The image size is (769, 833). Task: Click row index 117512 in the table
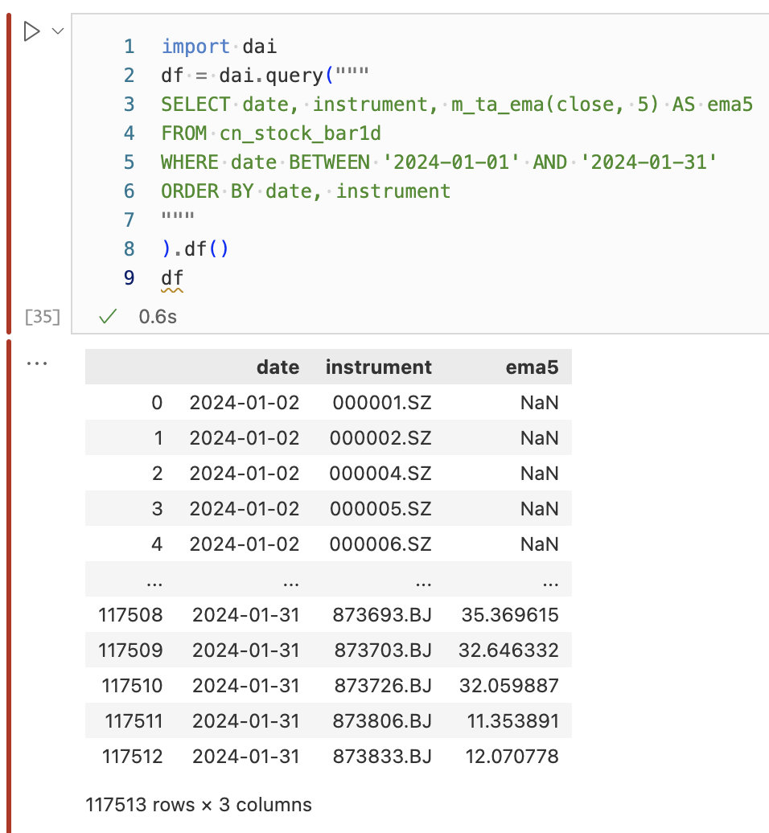pyautogui.click(x=132, y=757)
